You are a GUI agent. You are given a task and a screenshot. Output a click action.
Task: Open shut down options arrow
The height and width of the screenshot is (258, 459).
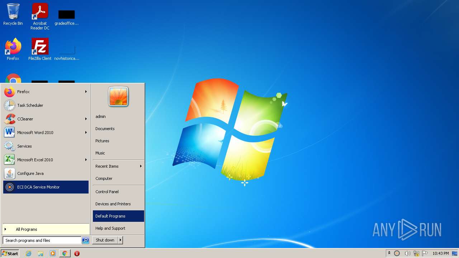pos(120,240)
